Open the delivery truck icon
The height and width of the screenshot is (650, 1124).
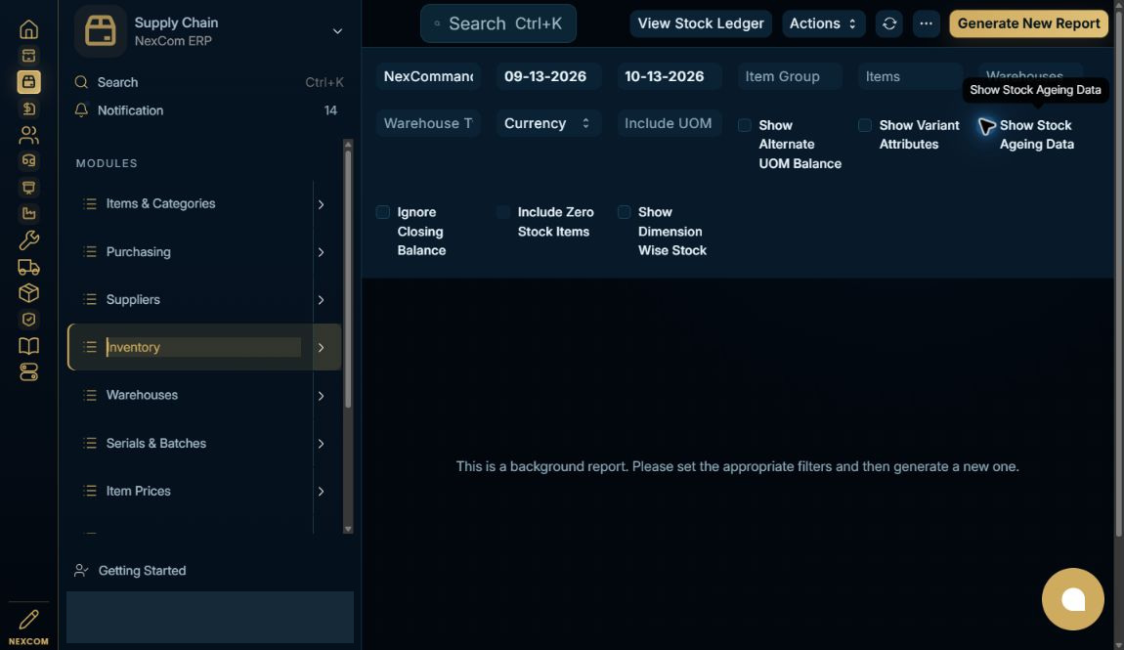pyautogui.click(x=28, y=267)
